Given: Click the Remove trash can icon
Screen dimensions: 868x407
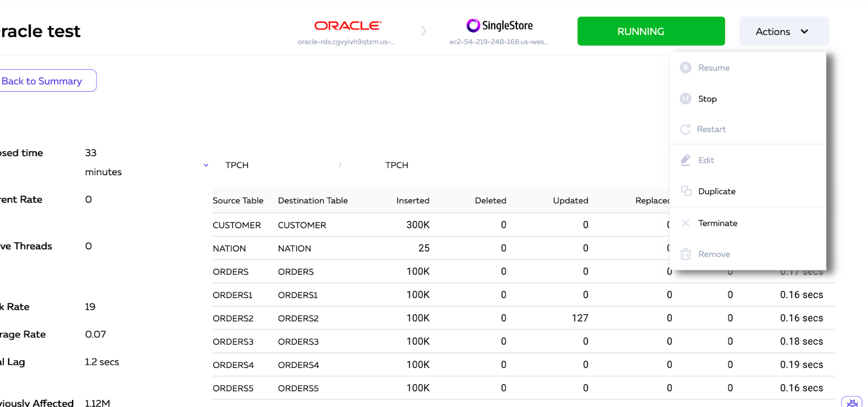Looking at the screenshot, I should (686, 254).
